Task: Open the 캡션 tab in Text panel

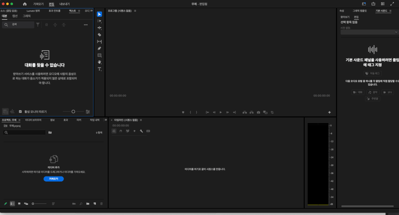Action: 15,16
